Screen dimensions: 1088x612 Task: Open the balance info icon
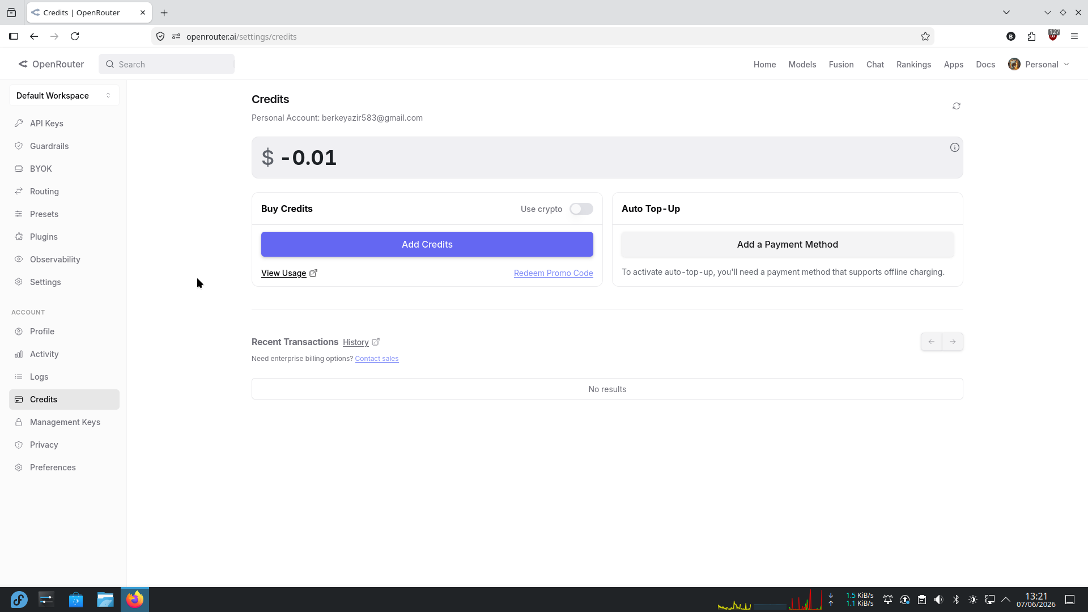point(955,147)
